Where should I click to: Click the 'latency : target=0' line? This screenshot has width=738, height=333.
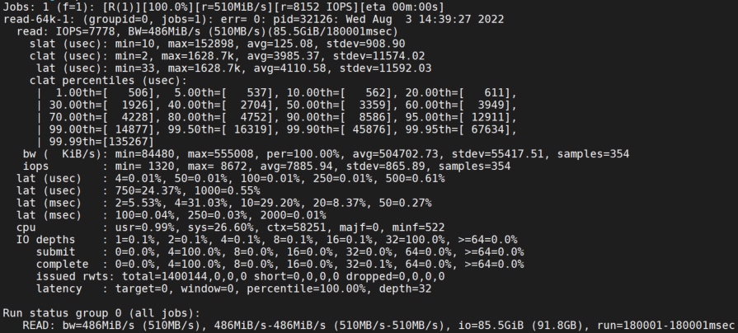[x=233, y=288]
